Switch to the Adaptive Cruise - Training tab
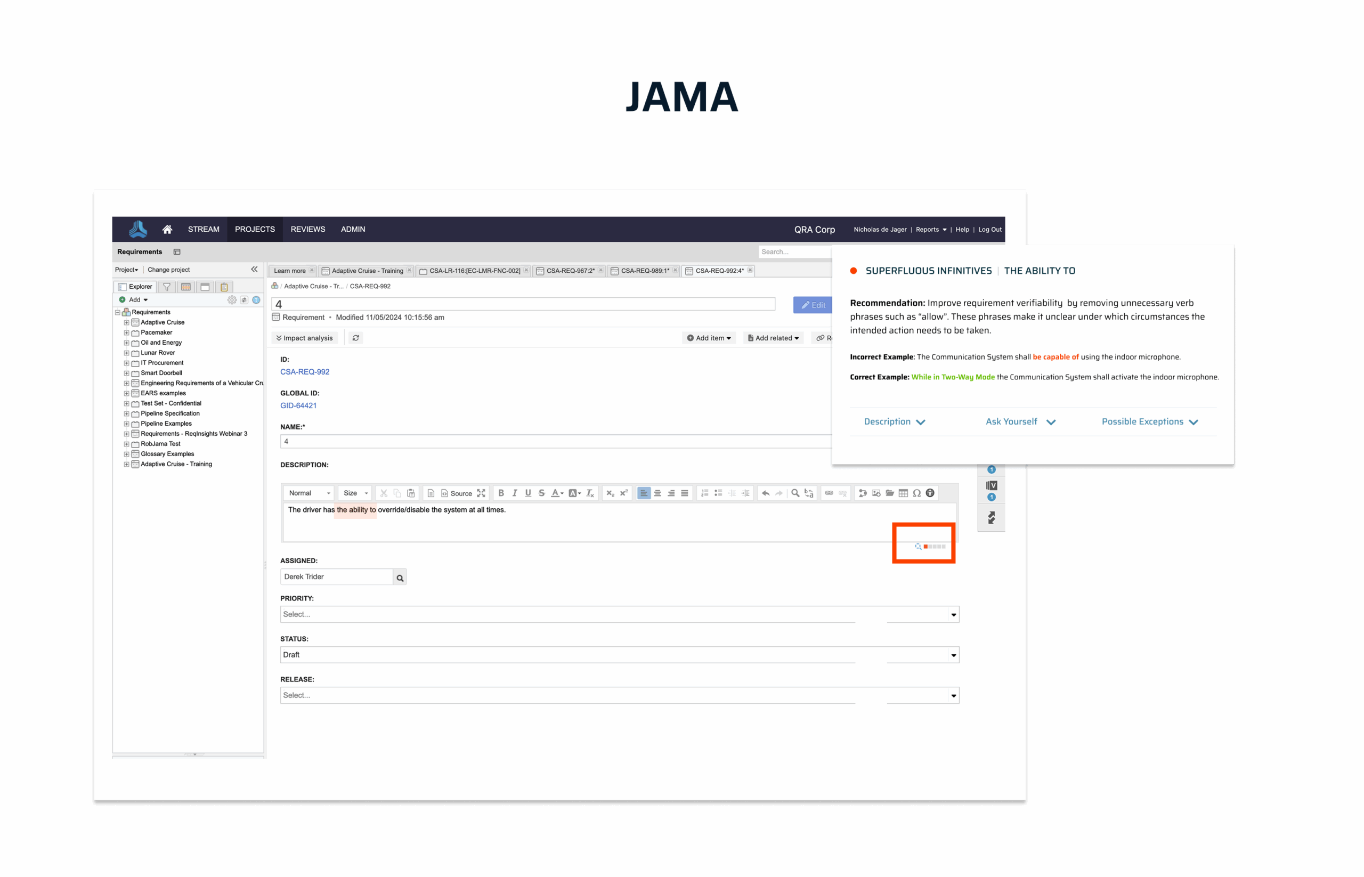 (366, 271)
